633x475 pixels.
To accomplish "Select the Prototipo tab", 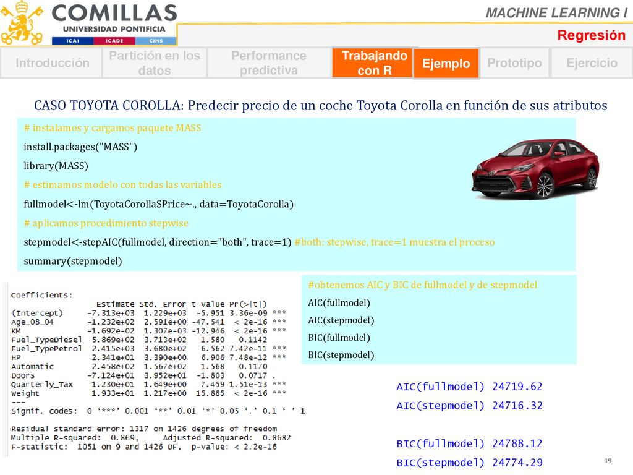I will coord(514,63).
